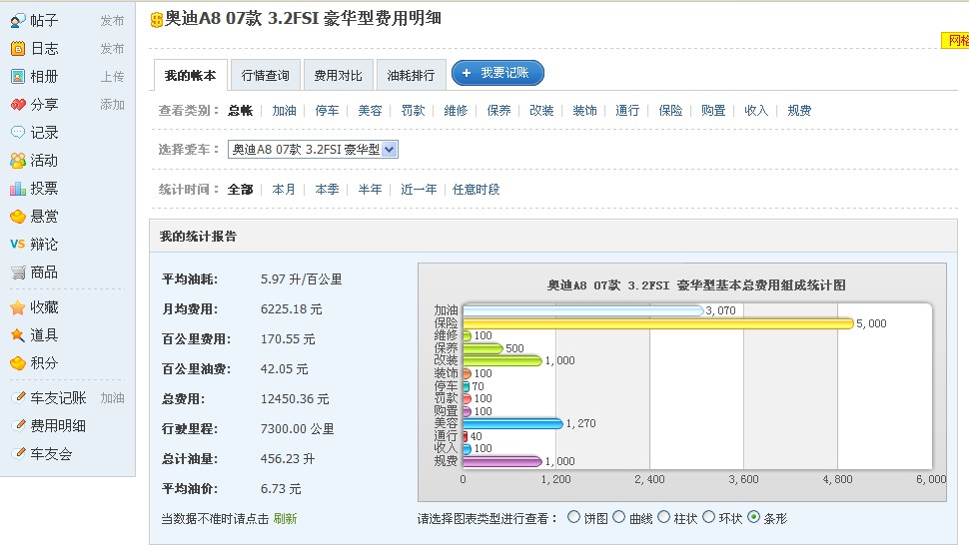Choose 任意时段 custom period
This screenshot has height=549, width=969.
pos(476,190)
